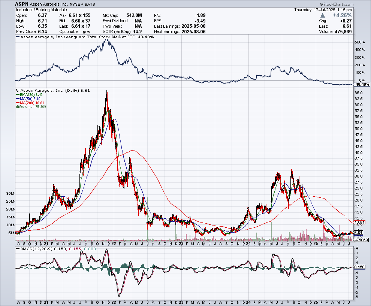Click the Mkt Cap value 542.0M
The width and height of the screenshot is (371, 306).
pos(134,15)
